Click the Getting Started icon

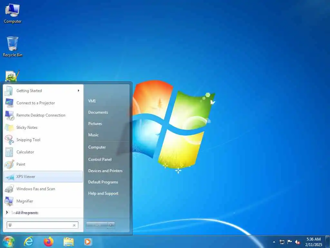click(x=9, y=91)
